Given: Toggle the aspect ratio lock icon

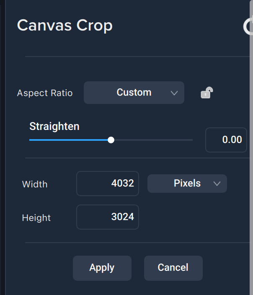Looking at the screenshot, I should [207, 93].
